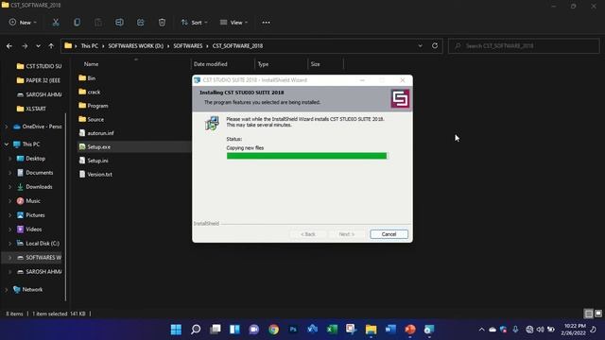The height and width of the screenshot is (340, 605).
Task: Click the Search CST_SOFTWARE_2018 box
Action: click(x=524, y=46)
